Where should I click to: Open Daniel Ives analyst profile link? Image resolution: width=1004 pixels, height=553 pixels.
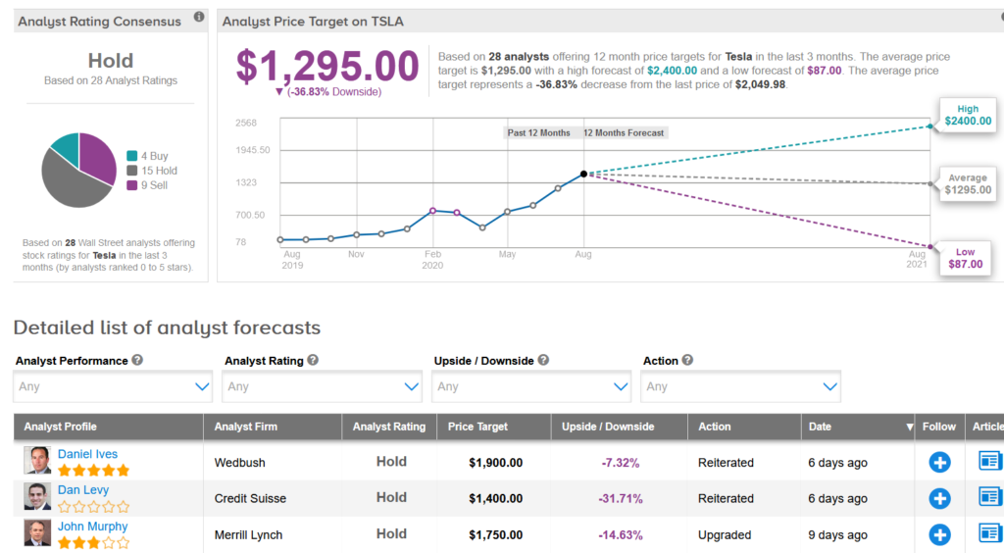click(x=87, y=454)
